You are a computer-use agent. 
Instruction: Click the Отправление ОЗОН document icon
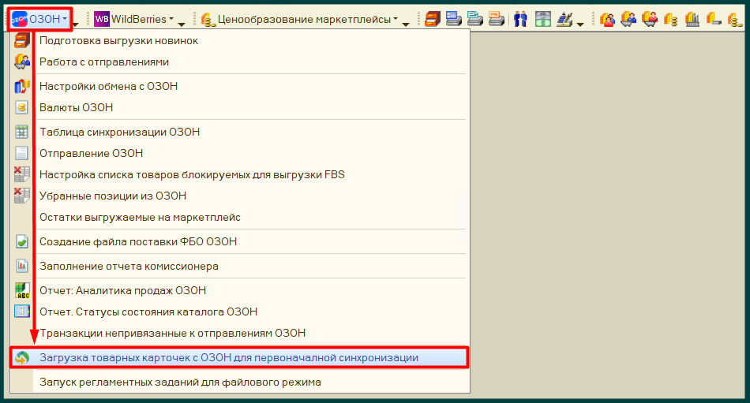[x=21, y=153]
